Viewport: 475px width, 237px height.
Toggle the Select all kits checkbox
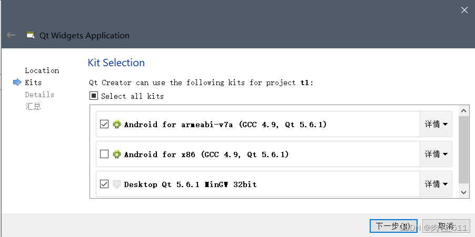point(94,96)
